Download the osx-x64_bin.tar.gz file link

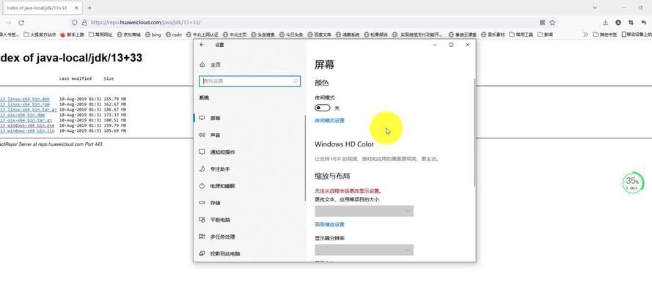(26, 120)
